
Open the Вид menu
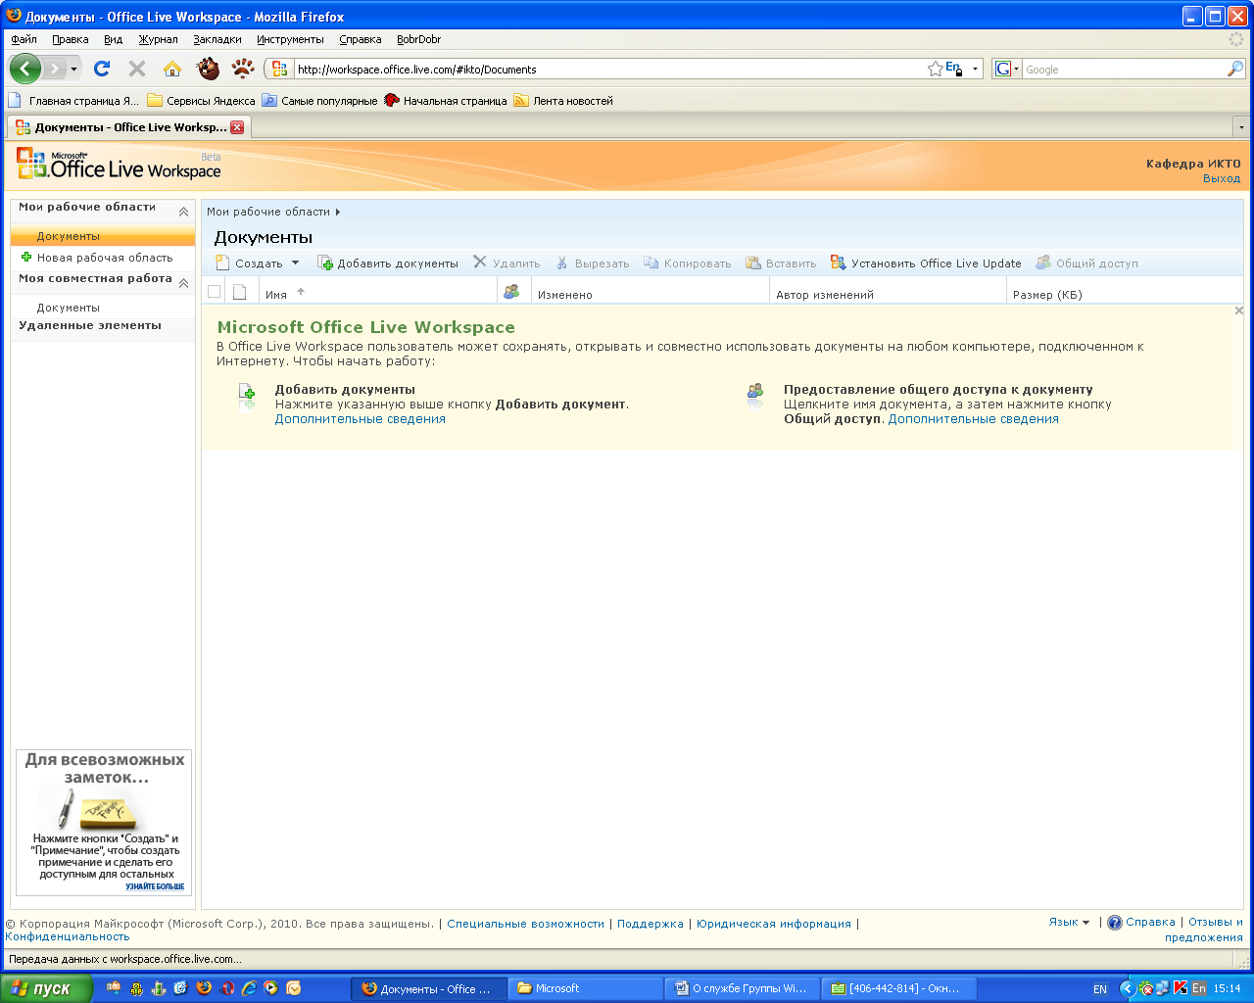click(x=114, y=39)
